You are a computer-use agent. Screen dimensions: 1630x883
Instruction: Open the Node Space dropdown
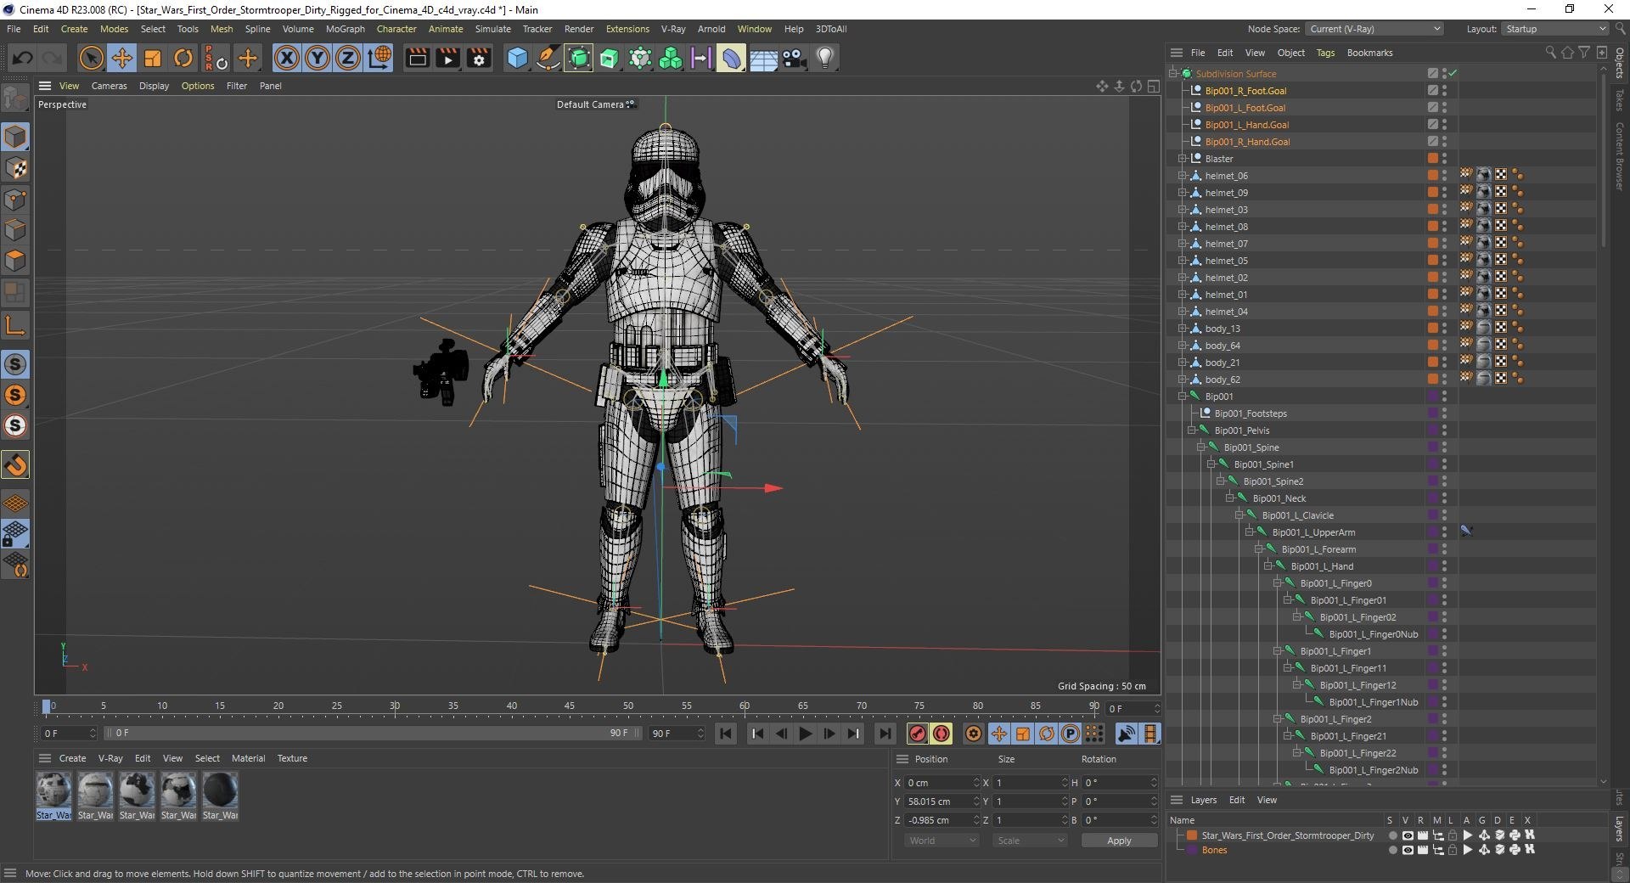coord(1374,29)
